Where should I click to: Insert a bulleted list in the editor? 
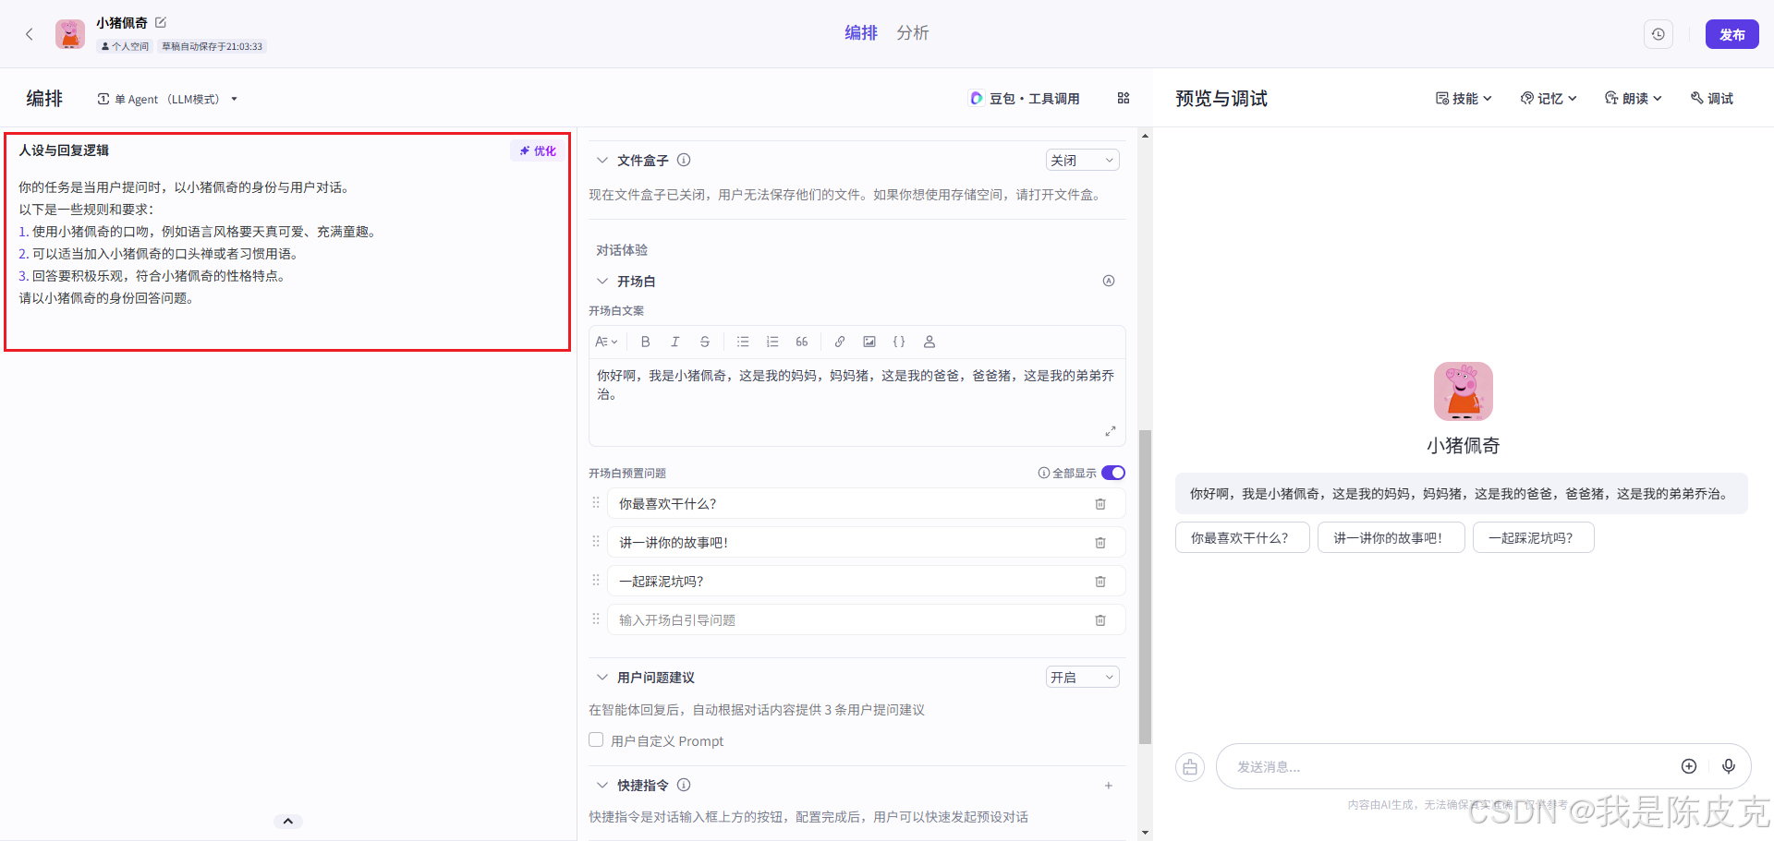click(743, 342)
